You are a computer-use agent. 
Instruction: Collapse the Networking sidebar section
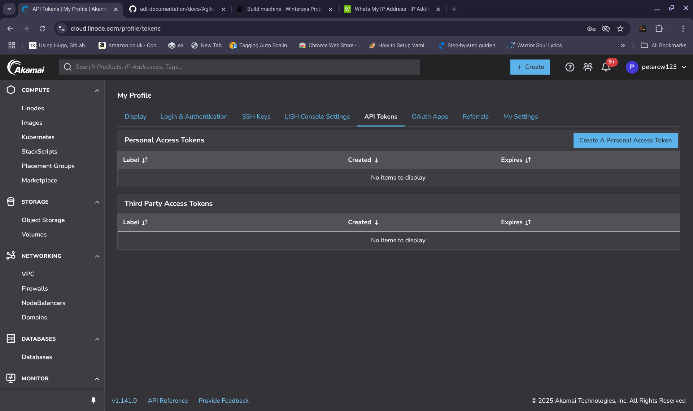pos(97,256)
